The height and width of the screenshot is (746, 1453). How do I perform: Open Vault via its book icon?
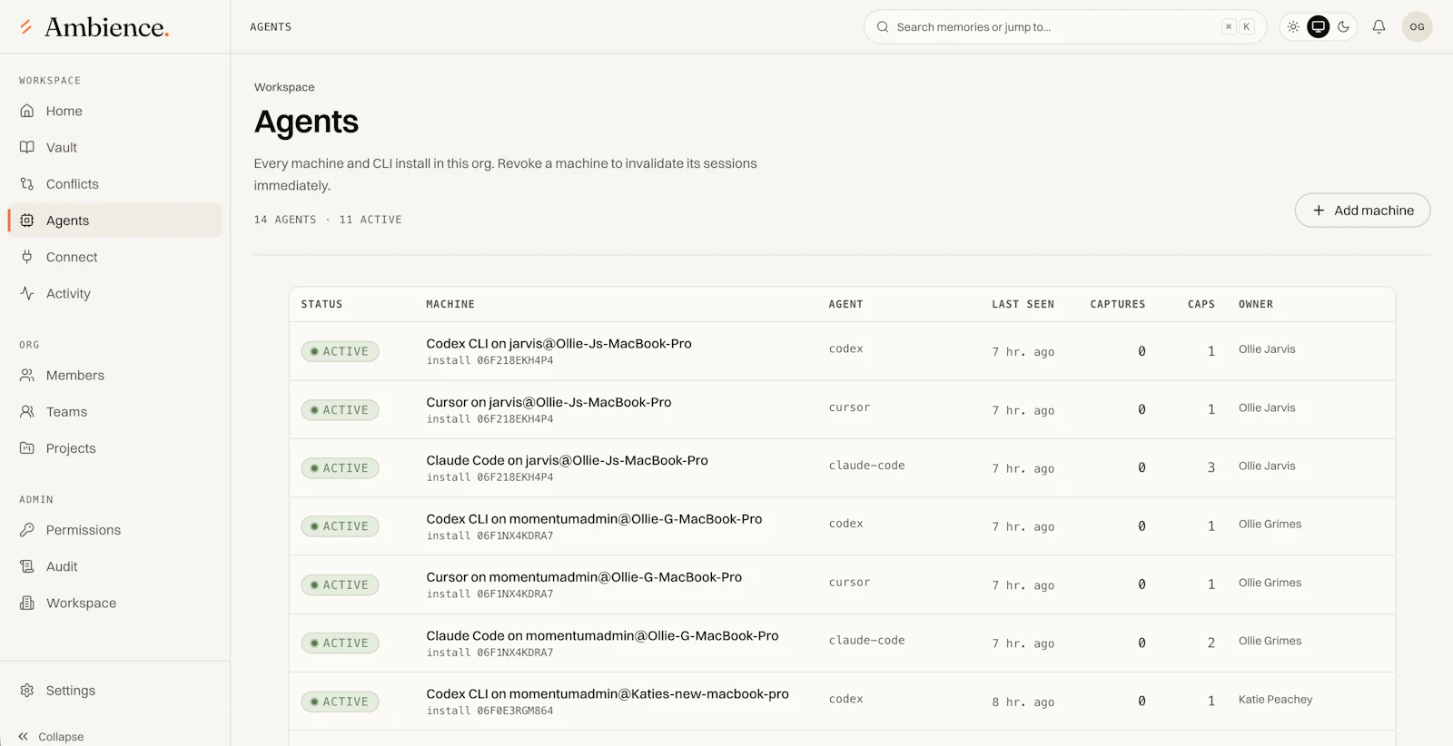point(27,147)
